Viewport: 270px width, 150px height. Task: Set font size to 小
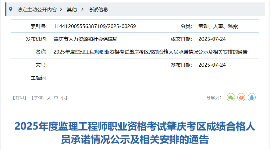coord(63,98)
